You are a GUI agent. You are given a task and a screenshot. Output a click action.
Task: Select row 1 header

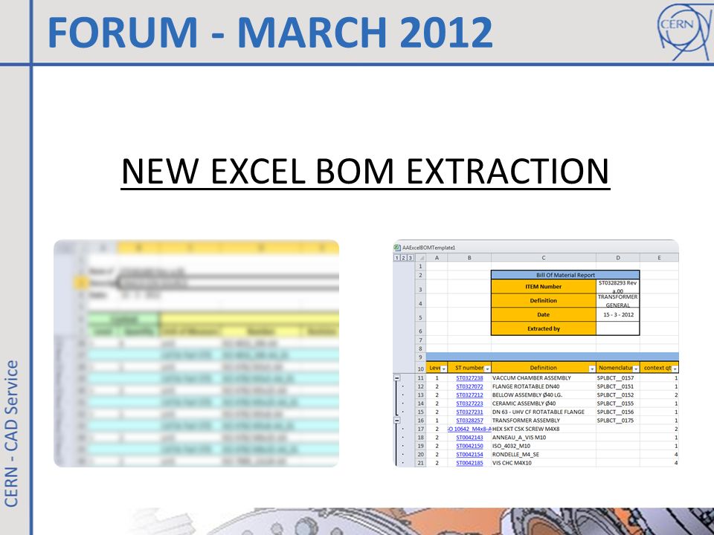point(421,267)
